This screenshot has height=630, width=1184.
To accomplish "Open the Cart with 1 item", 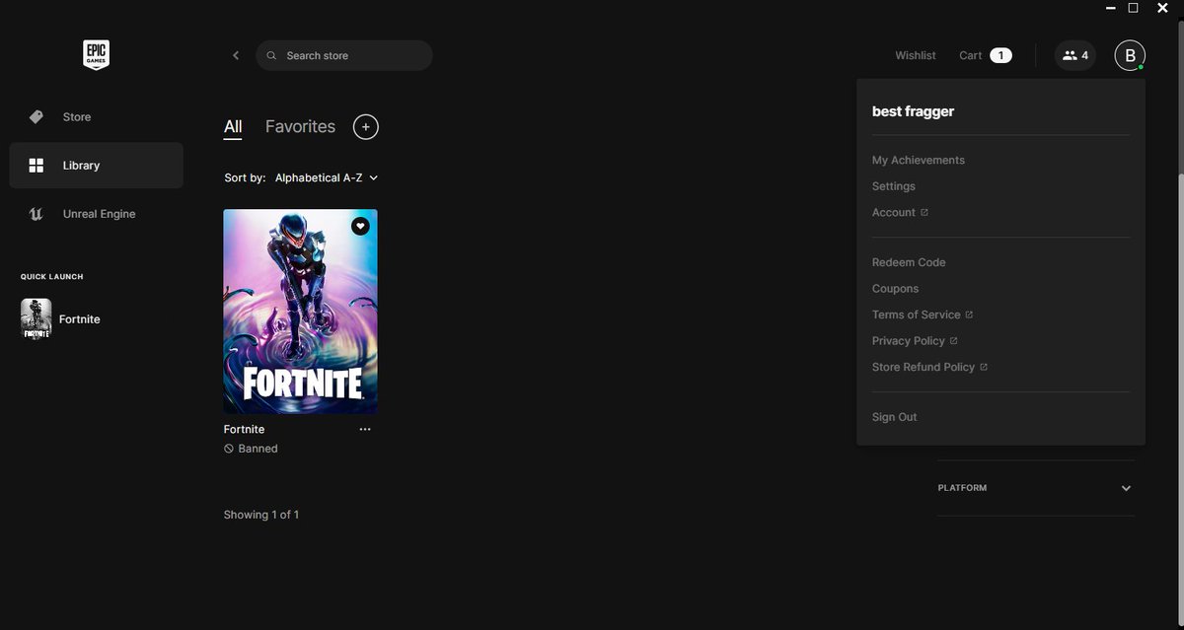I will tap(986, 55).
